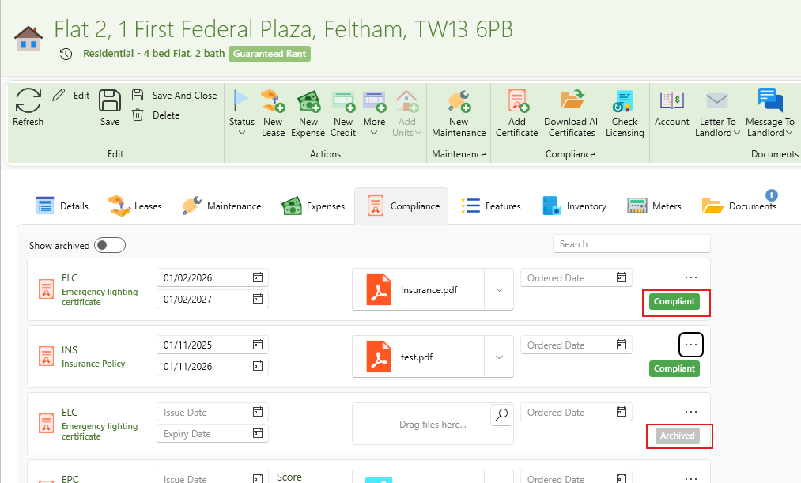Switch to the Maintenance tab
Screen dimensions: 801x483
(221, 206)
